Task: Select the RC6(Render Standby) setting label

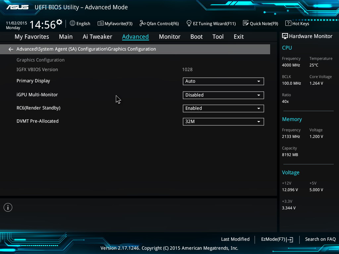Action: click(38, 108)
